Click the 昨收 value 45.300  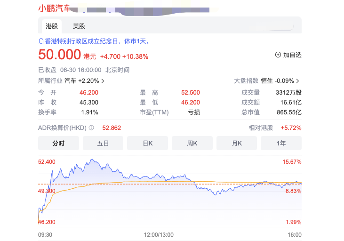click(89, 103)
